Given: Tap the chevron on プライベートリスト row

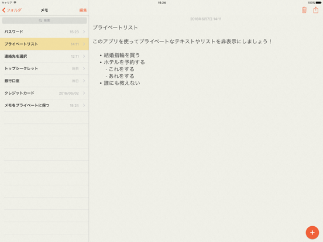Looking at the screenshot, I should tap(84, 44).
